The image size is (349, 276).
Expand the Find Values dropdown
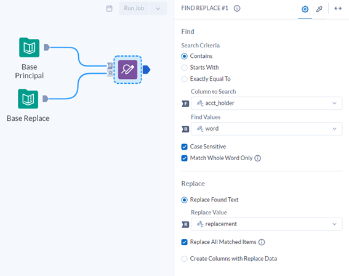tap(267, 129)
